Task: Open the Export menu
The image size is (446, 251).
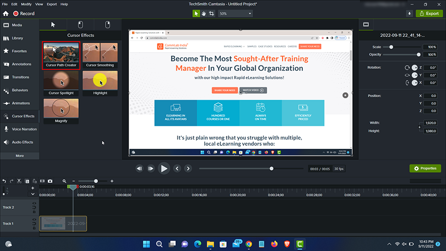Action: (x=52, y=4)
